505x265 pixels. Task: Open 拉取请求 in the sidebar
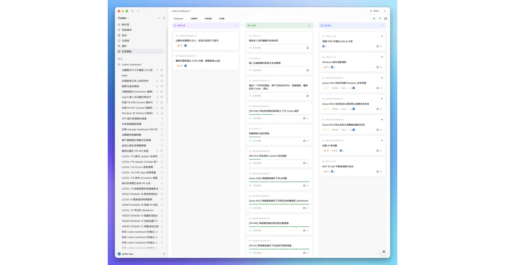[141, 30]
